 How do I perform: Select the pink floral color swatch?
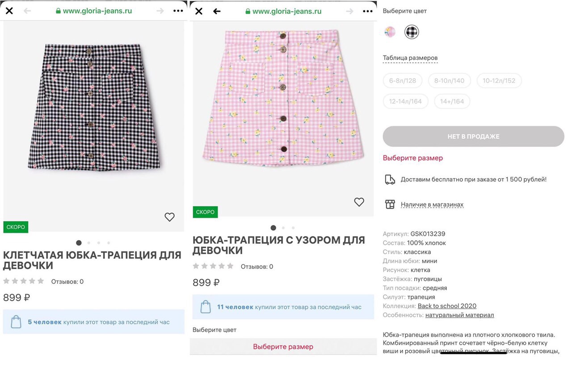pyautogui.click(x=390, y=32)
